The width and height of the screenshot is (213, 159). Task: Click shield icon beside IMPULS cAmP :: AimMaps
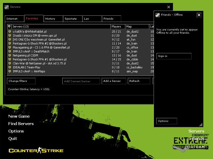coord(10,71)
